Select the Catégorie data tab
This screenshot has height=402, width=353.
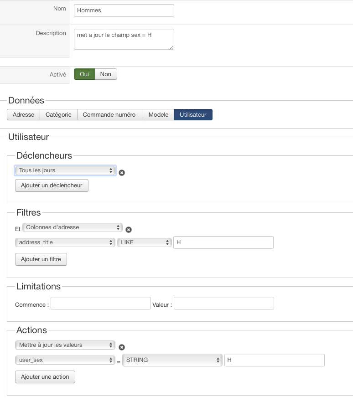pyautogui.click(x=58, y=115)
